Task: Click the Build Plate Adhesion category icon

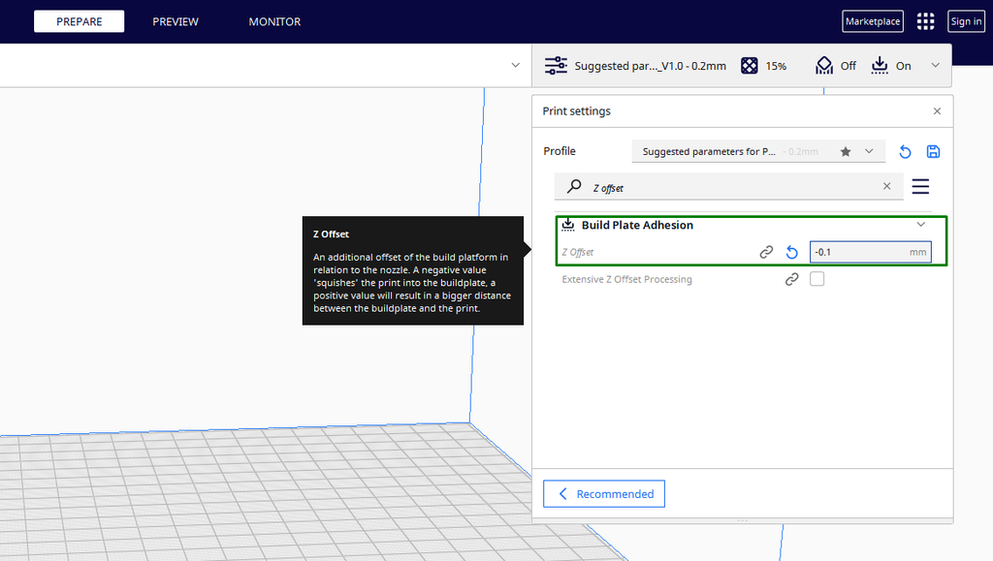Action: [568, 225]
